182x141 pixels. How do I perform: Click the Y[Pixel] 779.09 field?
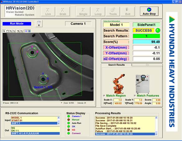[x=138, y=103]
